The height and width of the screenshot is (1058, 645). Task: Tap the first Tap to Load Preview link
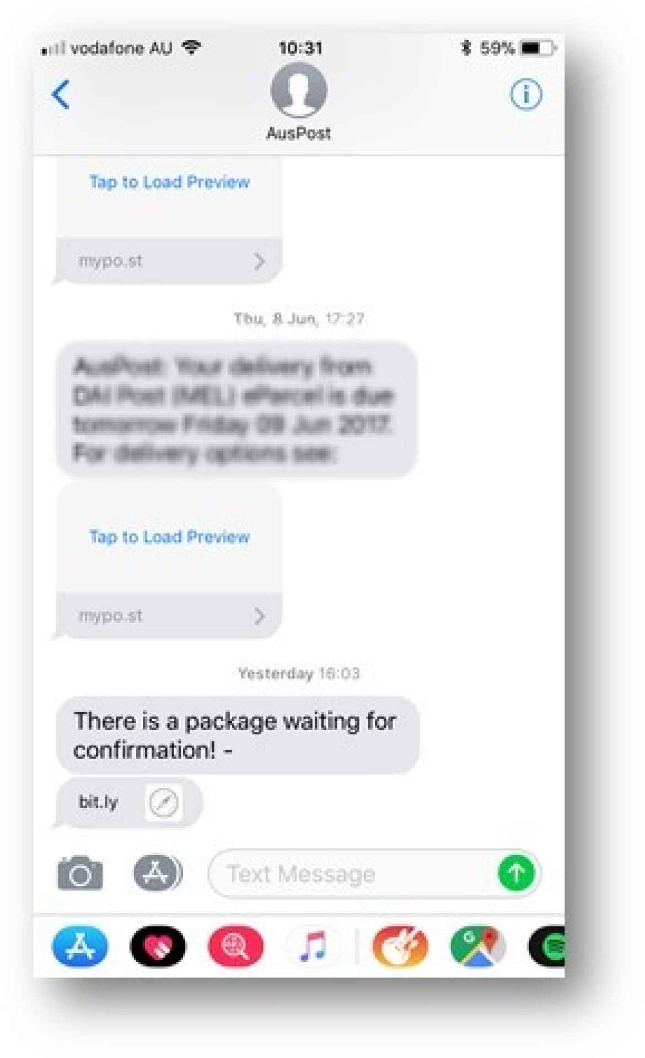(x=169, y=182)
